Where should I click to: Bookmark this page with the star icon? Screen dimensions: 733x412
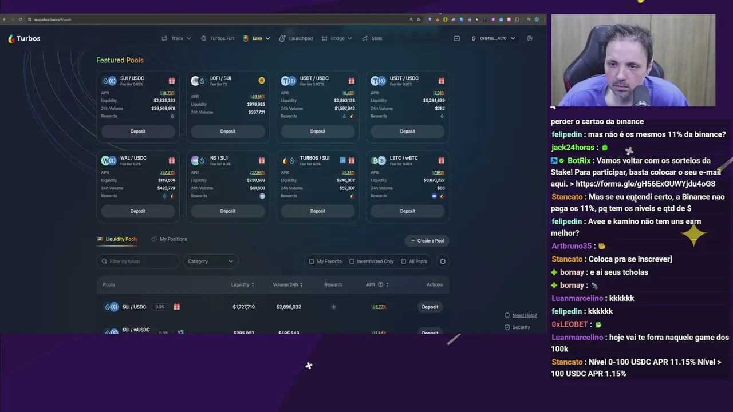[x=419, y=19]
